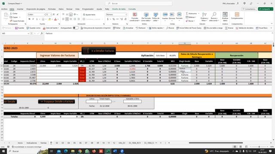Open Google Chrome from the taskbar
This screenshot has width=275, height=154.
[80, 151]
